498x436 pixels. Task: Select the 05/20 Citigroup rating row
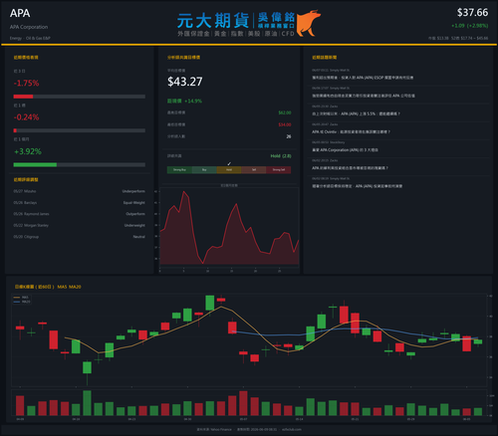80,237
